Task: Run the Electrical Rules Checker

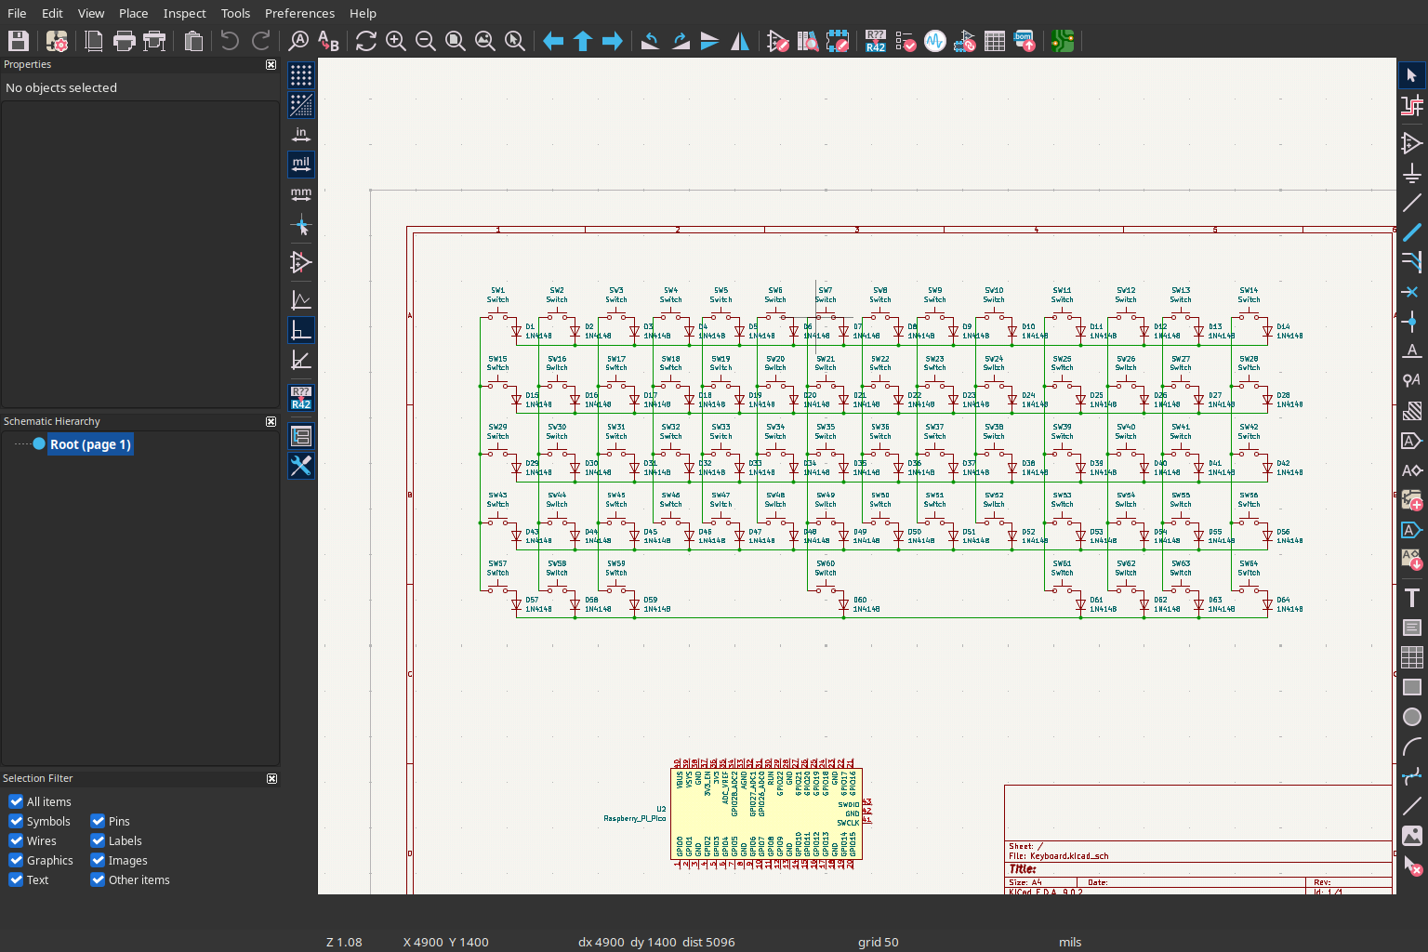Action: 906,41
